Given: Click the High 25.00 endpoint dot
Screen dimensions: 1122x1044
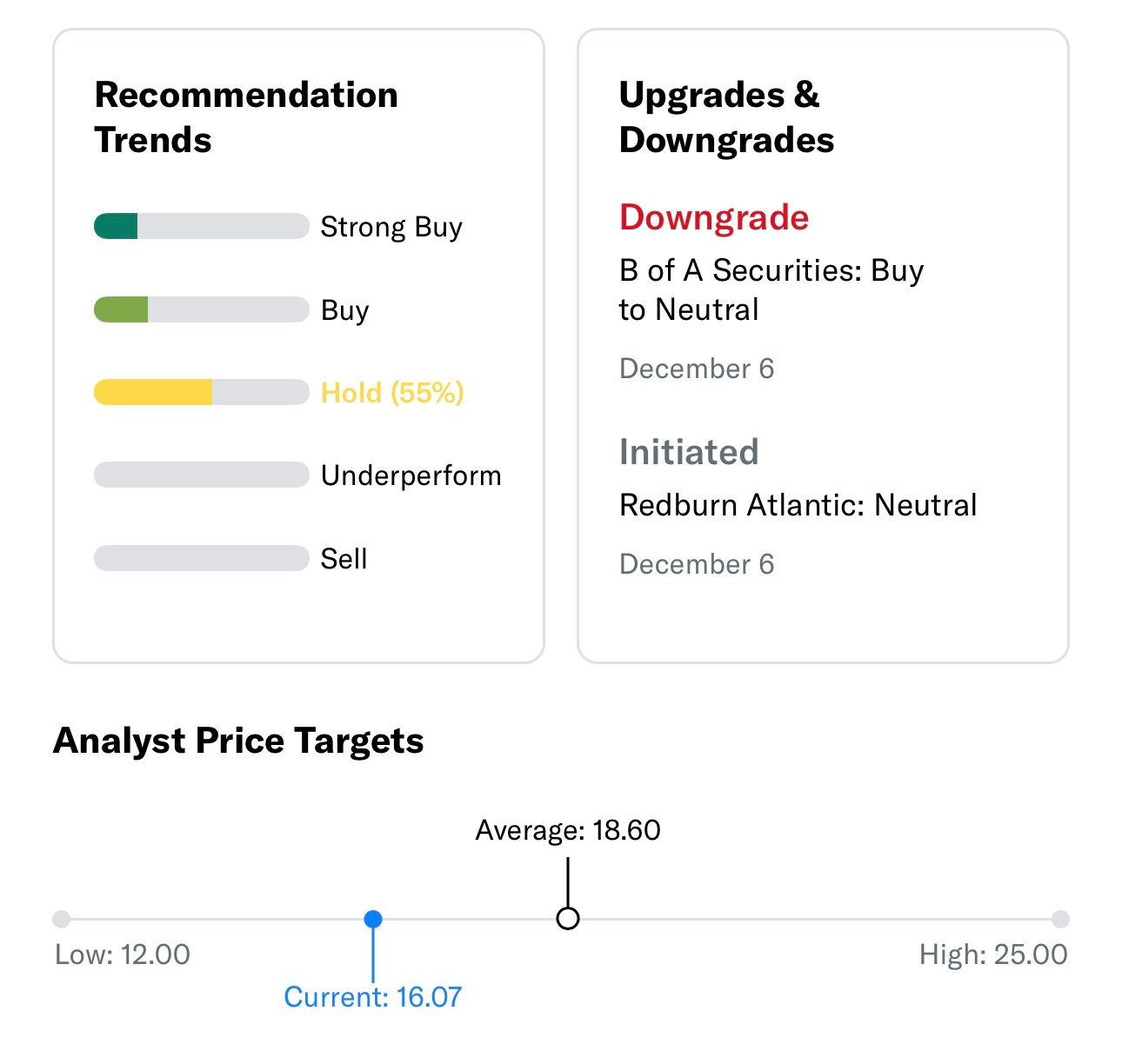Looking at the screenshot, I should pos(1060,919).
